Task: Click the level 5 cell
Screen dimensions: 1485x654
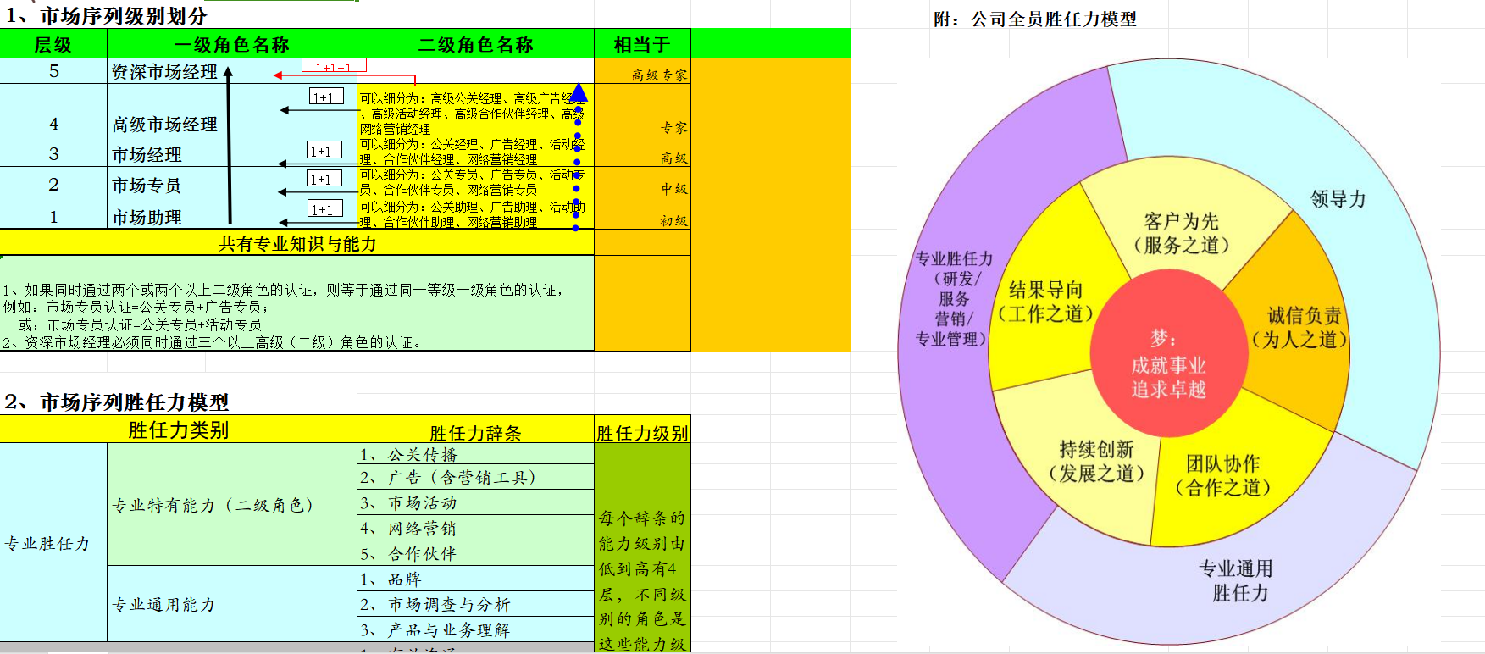Action: tap(53, 71)
